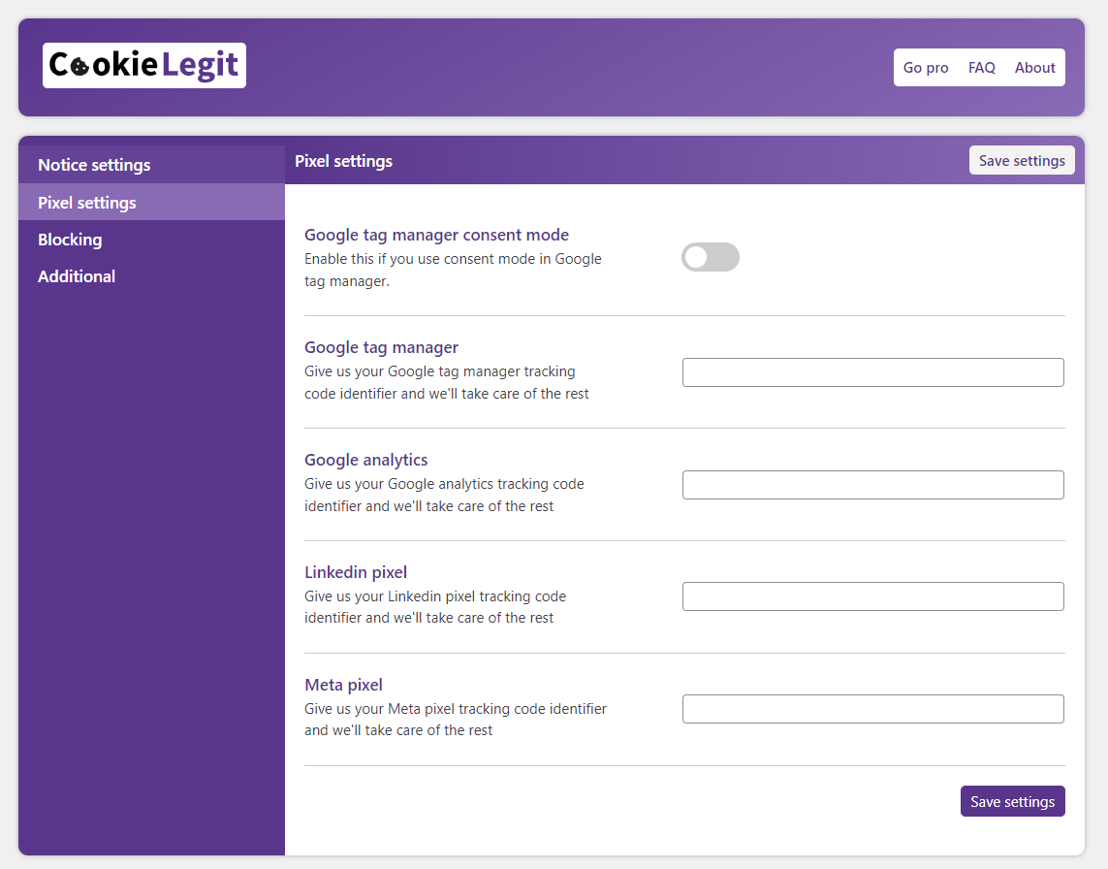
Task: Select the Linkedin pixel input field
Action: pos(872,596)
